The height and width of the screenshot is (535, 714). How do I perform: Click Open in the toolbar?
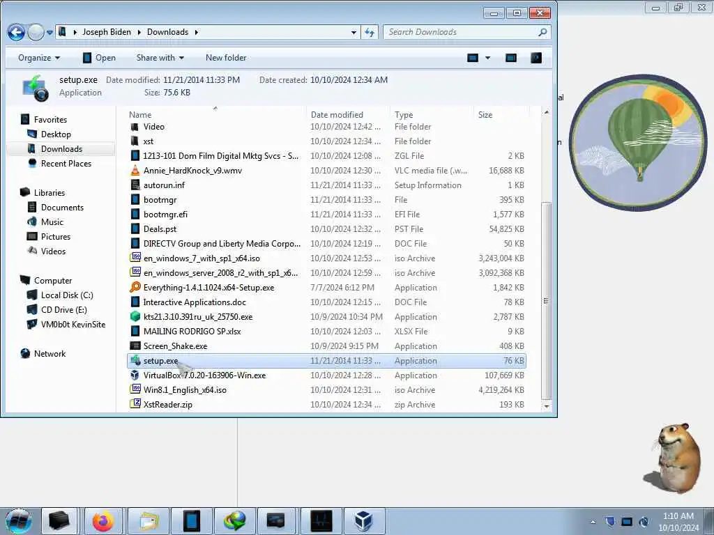point(99,58)
